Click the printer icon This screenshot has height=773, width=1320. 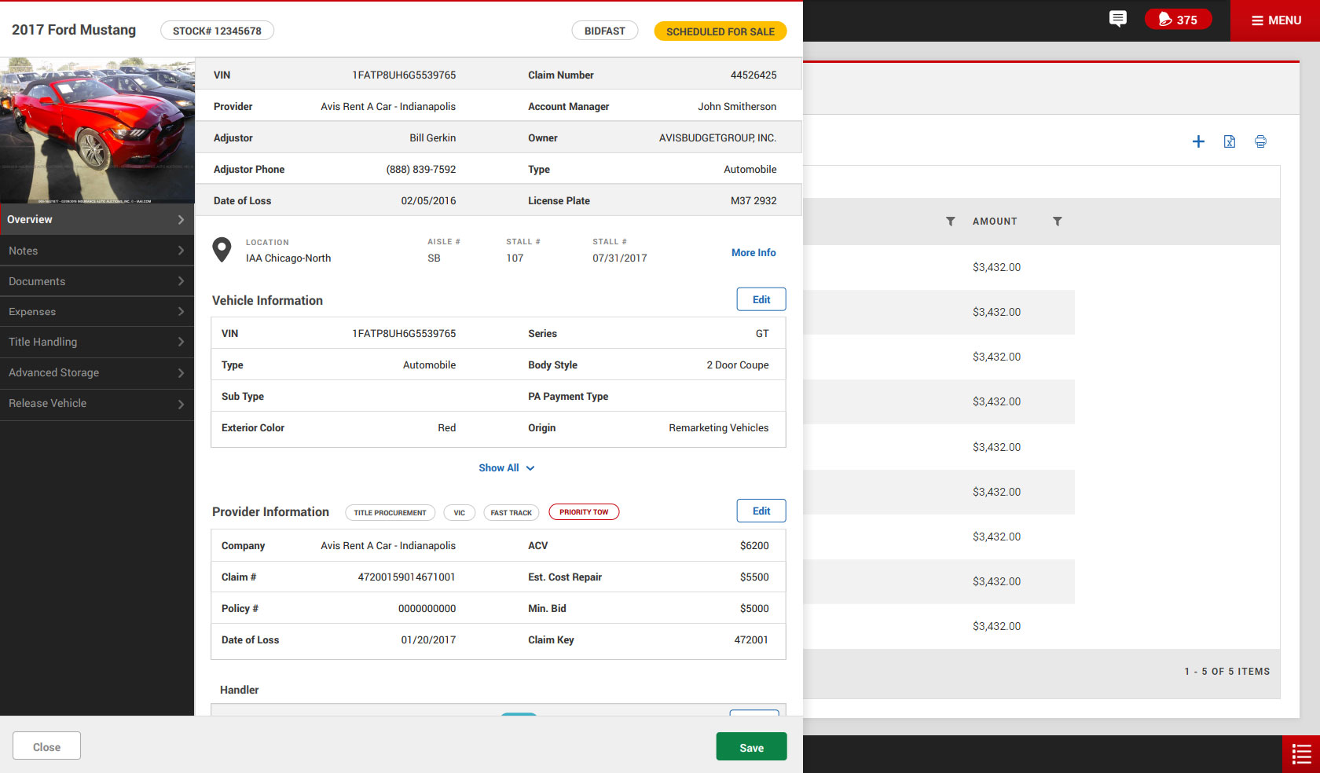coord(1260,141)
